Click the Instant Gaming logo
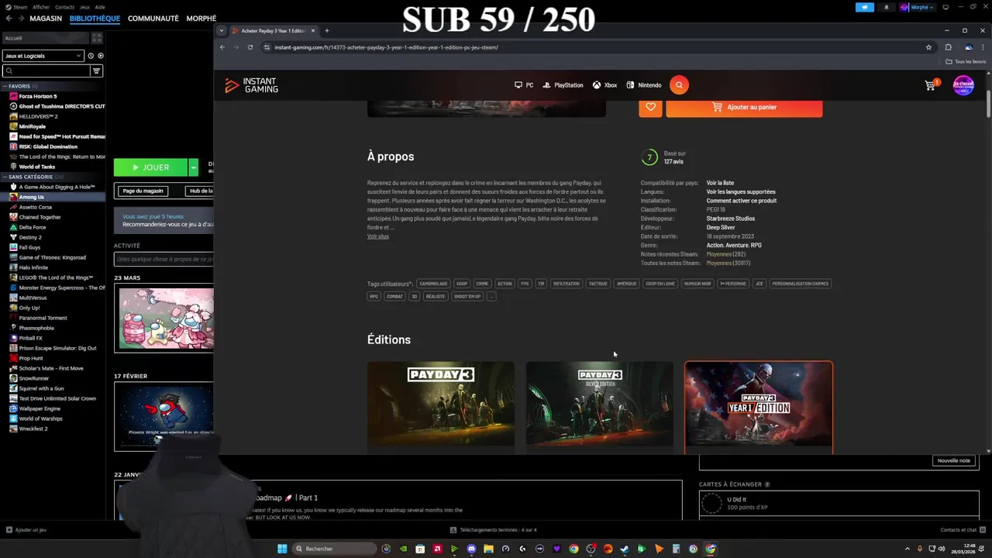Image resolution: width=992 pixels, height=558 pixels. point(251,85)
